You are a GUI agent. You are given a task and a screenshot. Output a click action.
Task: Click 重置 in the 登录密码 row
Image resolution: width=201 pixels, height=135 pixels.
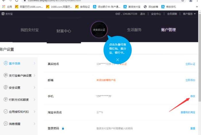click(x=193, y=128)
